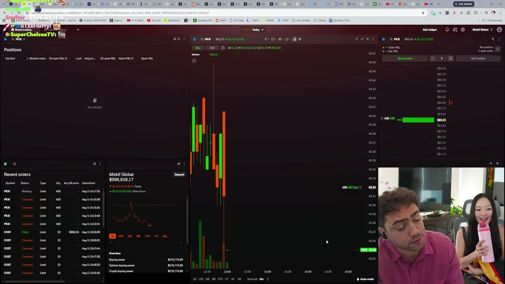Toggle the blue link-group square on ladder widget
Image resolution: width=505 pixels, height=284 pixels.
(x=383, y=39)
